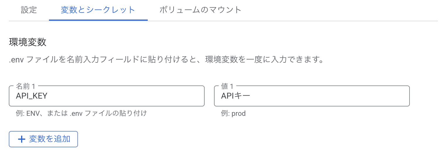Click the plus icon in 変数を追加
This screenshot has height=161, width=445.
pyautogui.click(x=22, y=139)
